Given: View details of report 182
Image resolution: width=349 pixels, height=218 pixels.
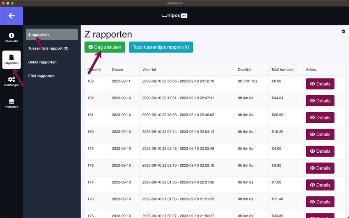Looking at the screenshot, I should click(x=320, y=101).
